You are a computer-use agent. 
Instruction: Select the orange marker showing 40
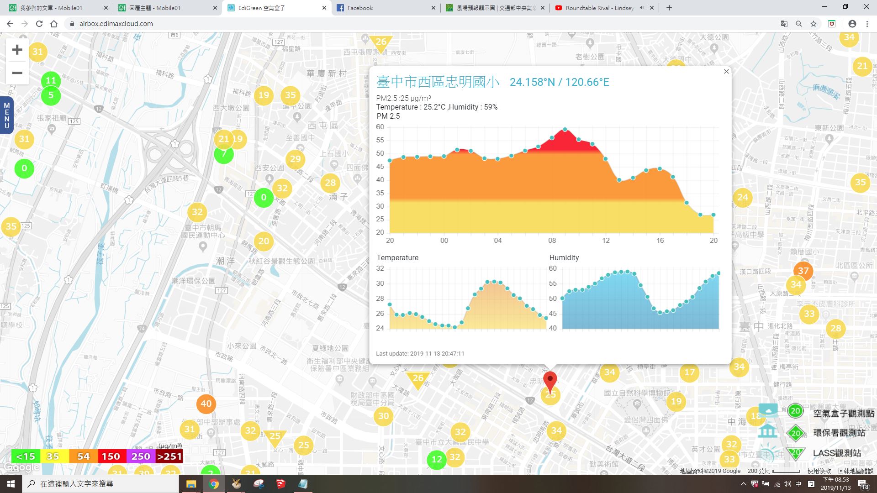click(x=206, y=404)
